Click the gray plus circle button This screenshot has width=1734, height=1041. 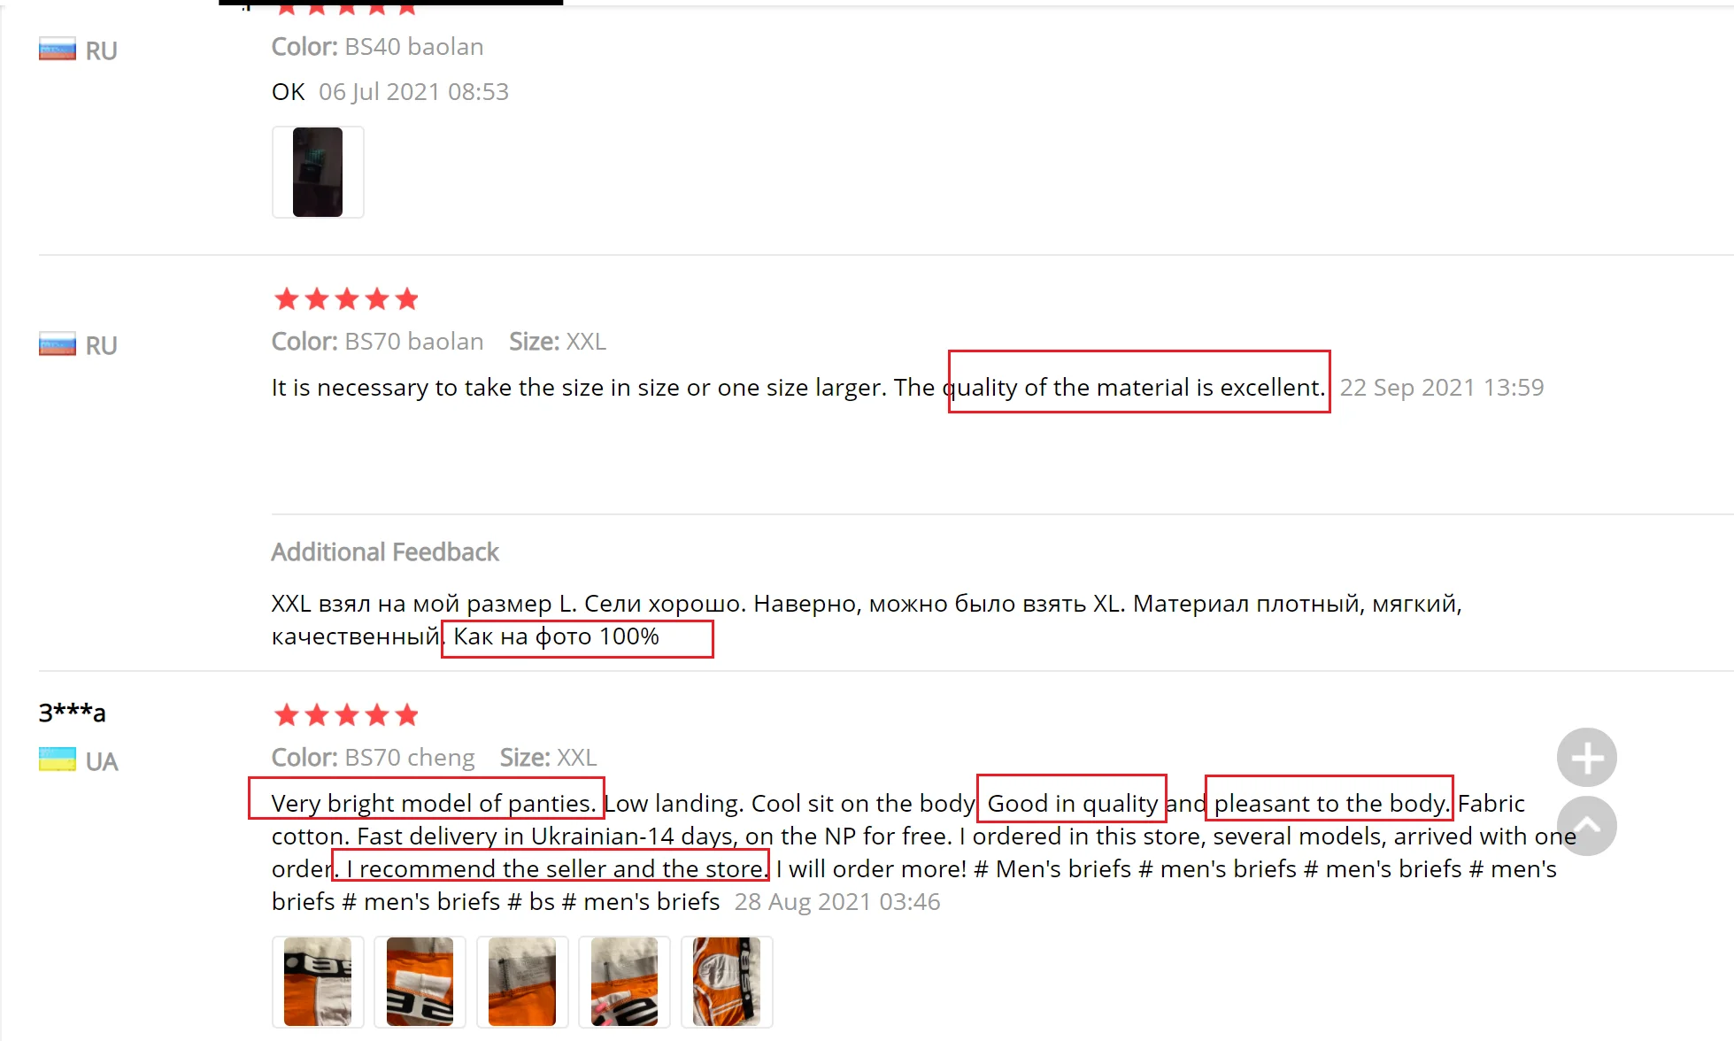1586,758
